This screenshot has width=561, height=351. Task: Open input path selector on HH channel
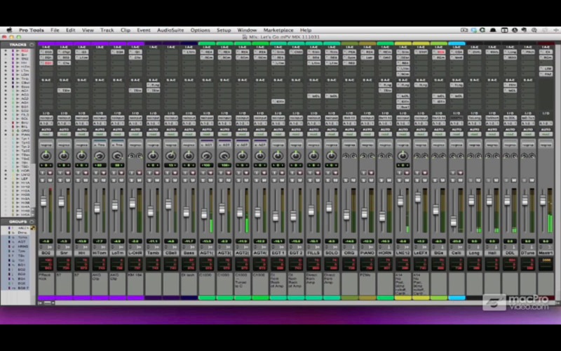(81, 117)
